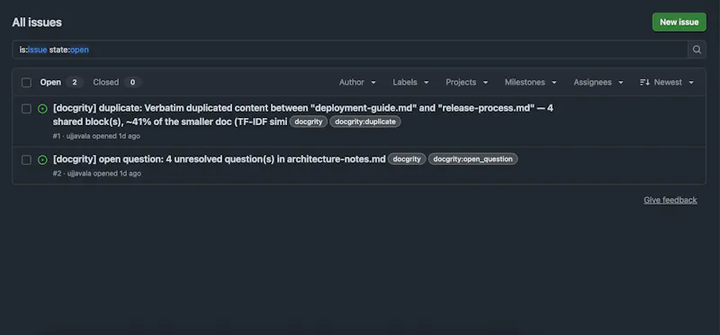Open the Author filter dropdown
Image resolution: width=720 pixels, height=335 pixels.
[357, 82]
